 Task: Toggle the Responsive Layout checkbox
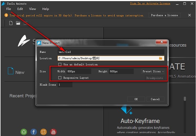(x=60, y=78)
